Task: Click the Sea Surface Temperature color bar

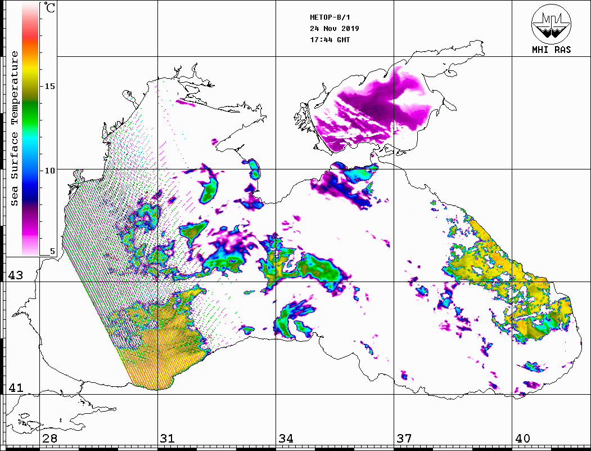Action: click(x=30, y=129)
